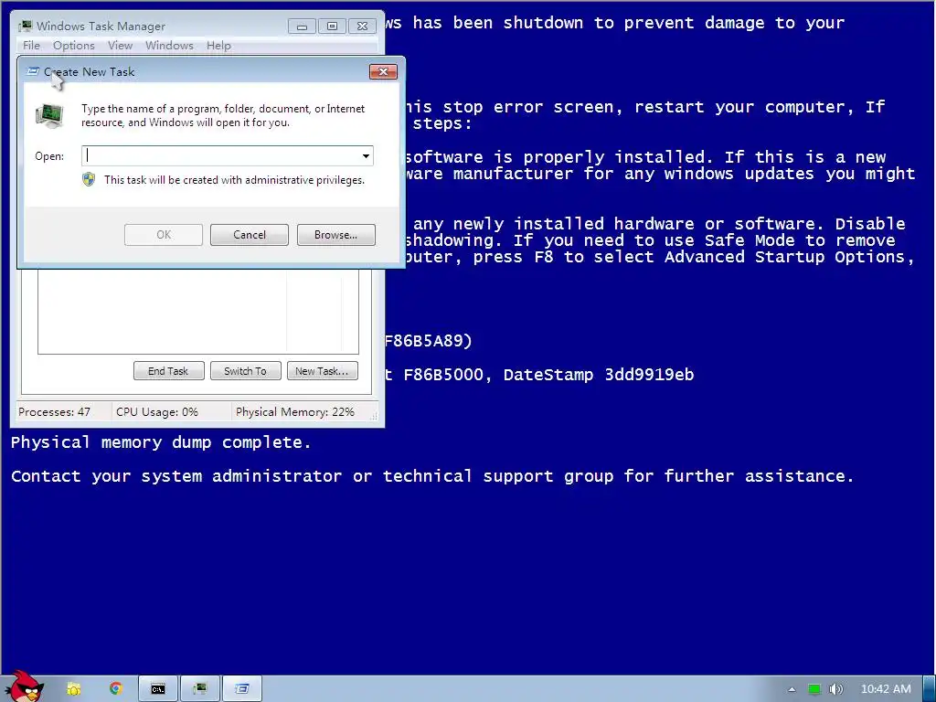Select the Create New Task taskbar button
This screenshot has width=936, height=702.
coord(241,689)
